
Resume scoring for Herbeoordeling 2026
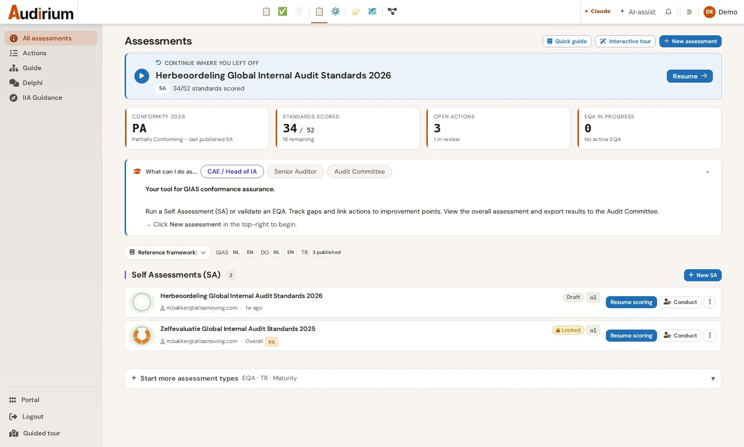click(x=631, y=302)
